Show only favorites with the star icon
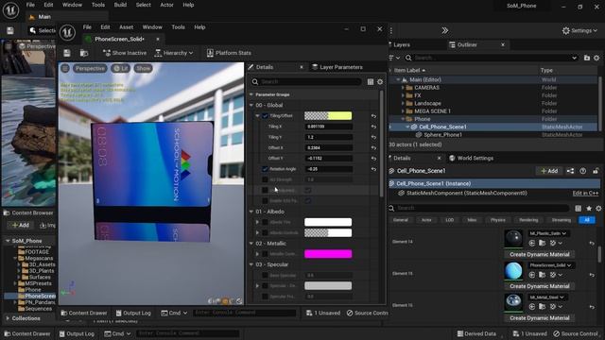 [589, 208]
